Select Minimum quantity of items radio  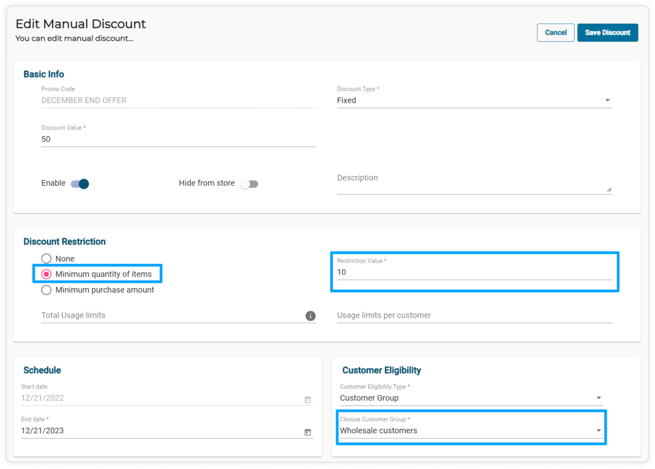tap(46, 274)
